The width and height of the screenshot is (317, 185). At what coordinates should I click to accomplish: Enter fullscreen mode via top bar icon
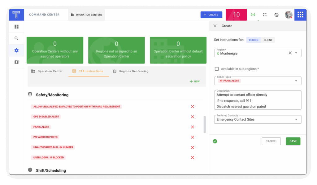pos(265,15)
